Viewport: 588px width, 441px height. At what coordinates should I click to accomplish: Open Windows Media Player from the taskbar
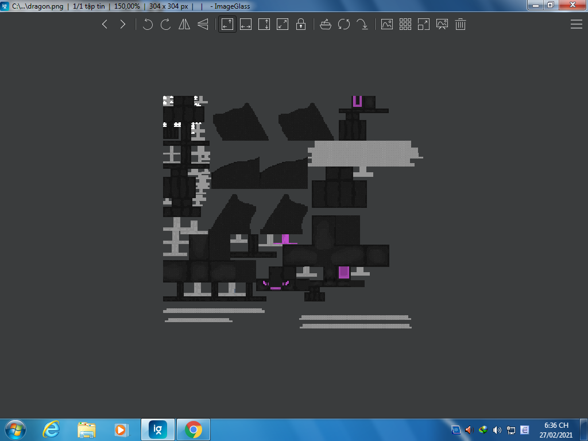pos(122,430)
